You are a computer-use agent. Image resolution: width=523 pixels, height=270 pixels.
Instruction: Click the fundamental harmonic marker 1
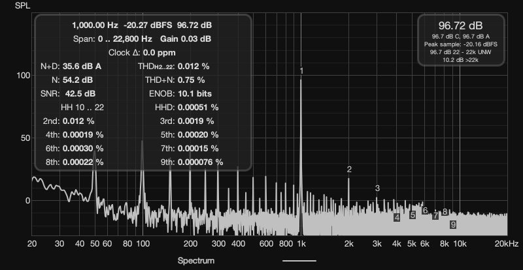click(301, 71)
